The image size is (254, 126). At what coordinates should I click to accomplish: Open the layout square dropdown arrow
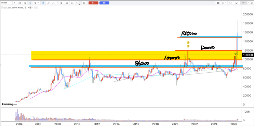226,3
